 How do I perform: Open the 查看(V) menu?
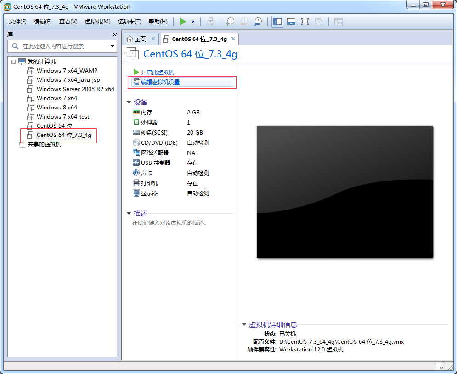(68, 22)
